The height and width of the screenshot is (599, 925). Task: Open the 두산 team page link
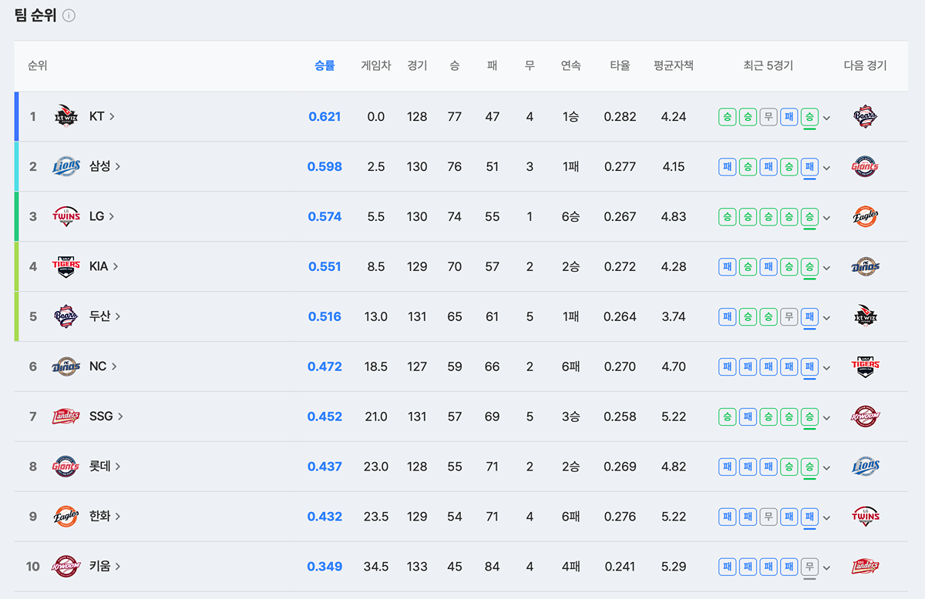(105, 316)
